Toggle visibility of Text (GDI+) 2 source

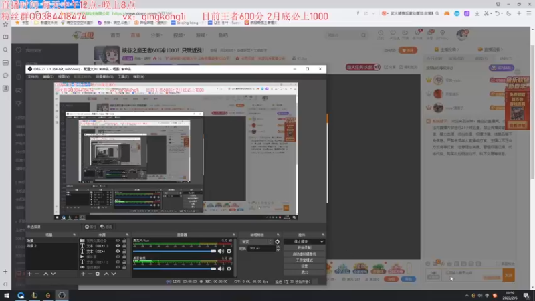point(118,262)
